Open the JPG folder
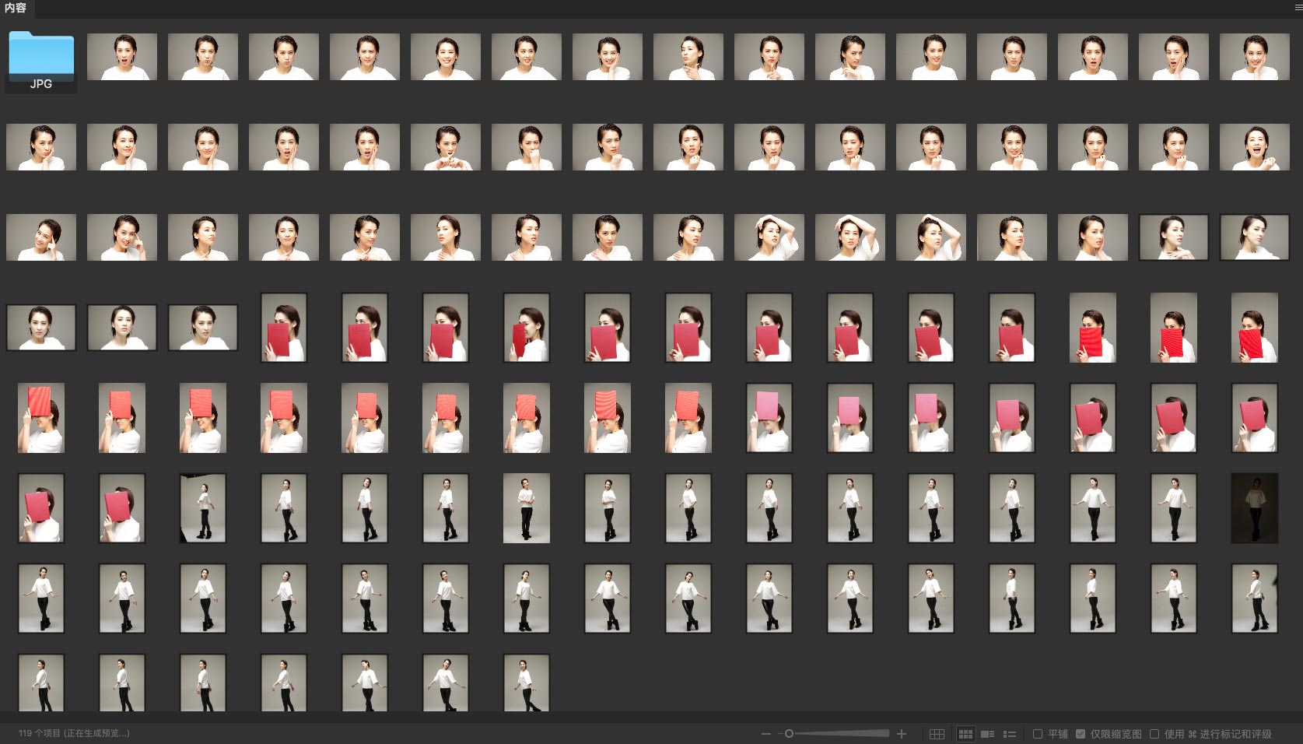 point(41,58)
